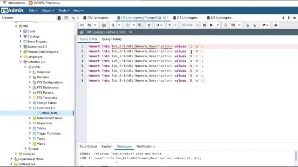The height and width of the screenshot is (167, 298).
Task: Click the Browser filtered rows icon
Action: pos(74,18)
